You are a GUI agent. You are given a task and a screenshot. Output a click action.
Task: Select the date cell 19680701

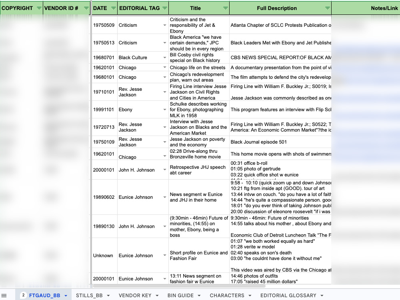click(104, 58)
